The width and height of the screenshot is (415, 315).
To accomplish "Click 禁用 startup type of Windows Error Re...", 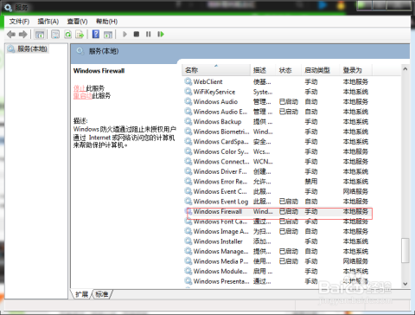I will (311, 182).
